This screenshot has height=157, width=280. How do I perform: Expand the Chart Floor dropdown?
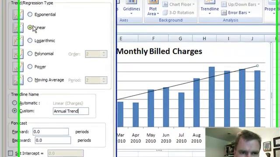[193, 4]
